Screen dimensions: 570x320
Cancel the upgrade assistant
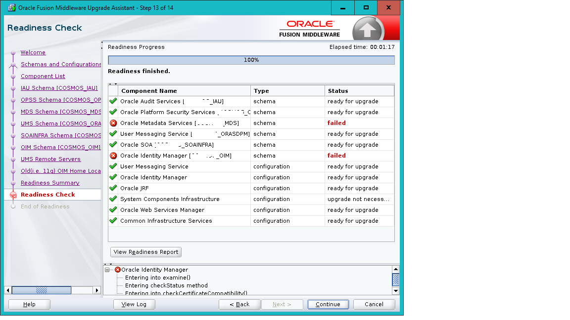pyautogui.click(x=374, y=304)
